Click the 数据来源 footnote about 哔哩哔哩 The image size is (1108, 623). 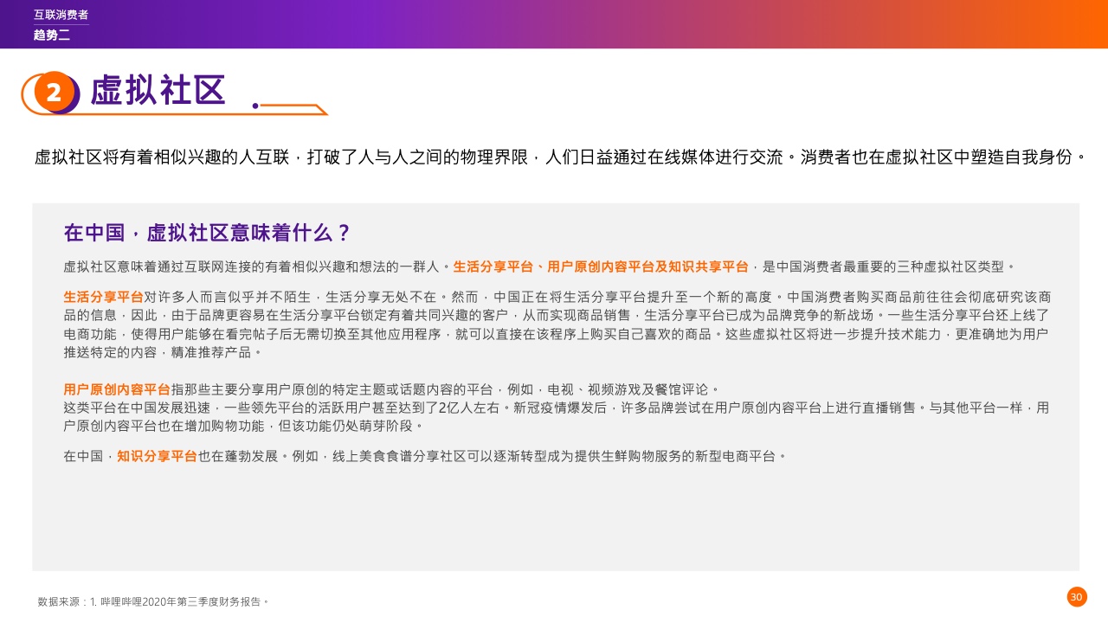(154, 601)
